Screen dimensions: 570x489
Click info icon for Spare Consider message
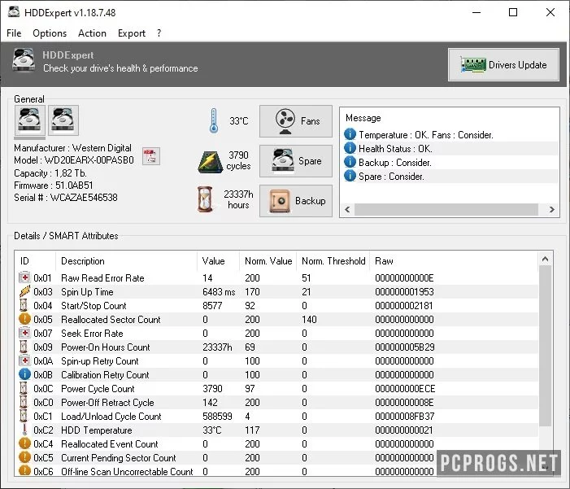tap(350, 176)
